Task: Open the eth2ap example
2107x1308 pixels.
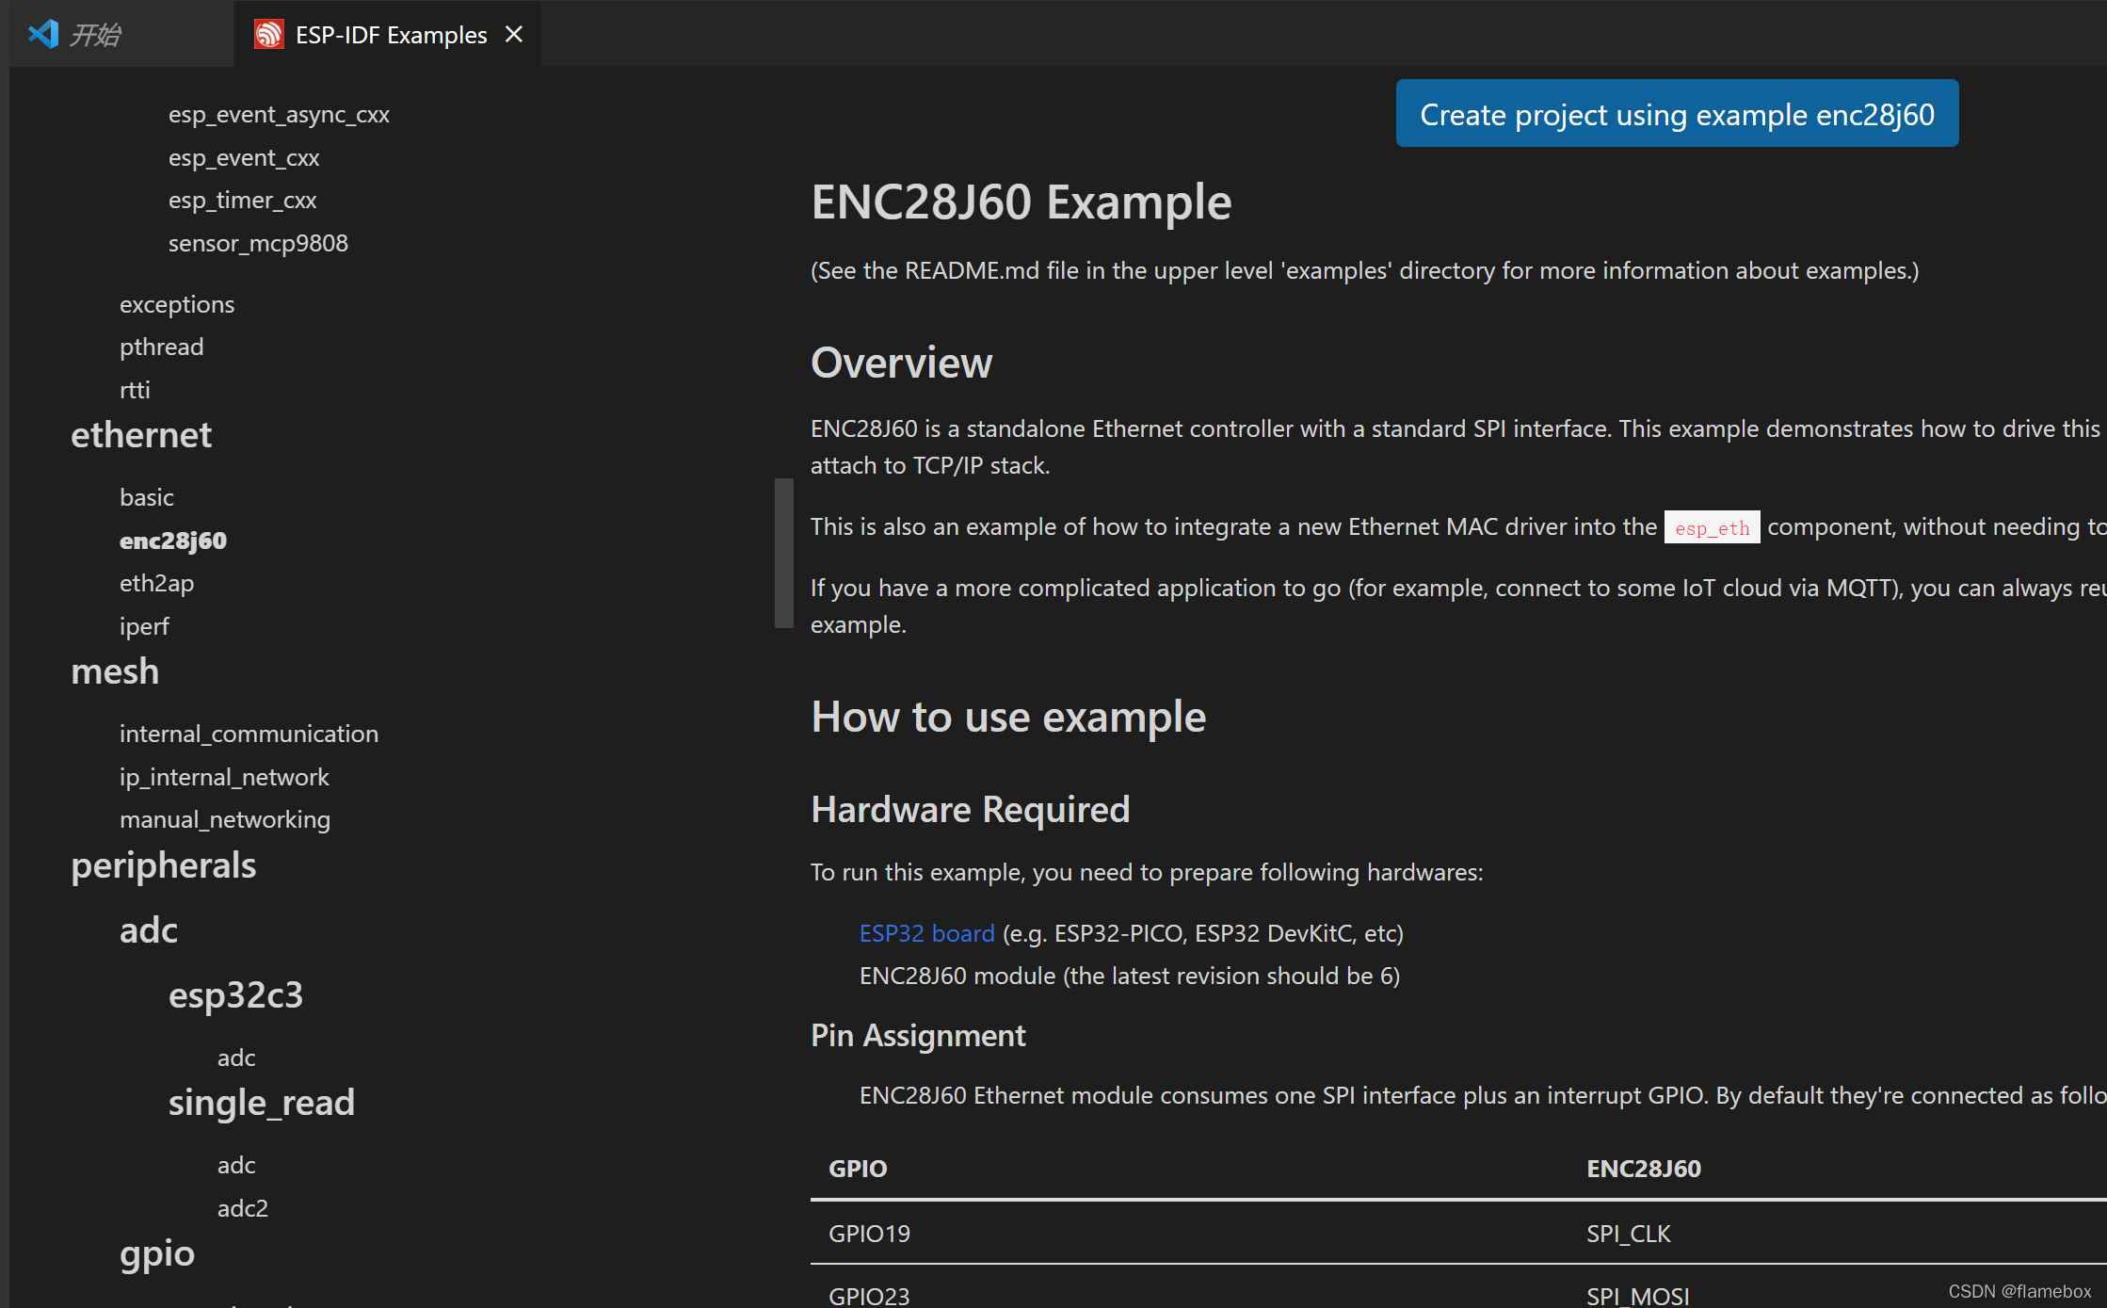Action: pyautogui.click(x=156, y=584)
